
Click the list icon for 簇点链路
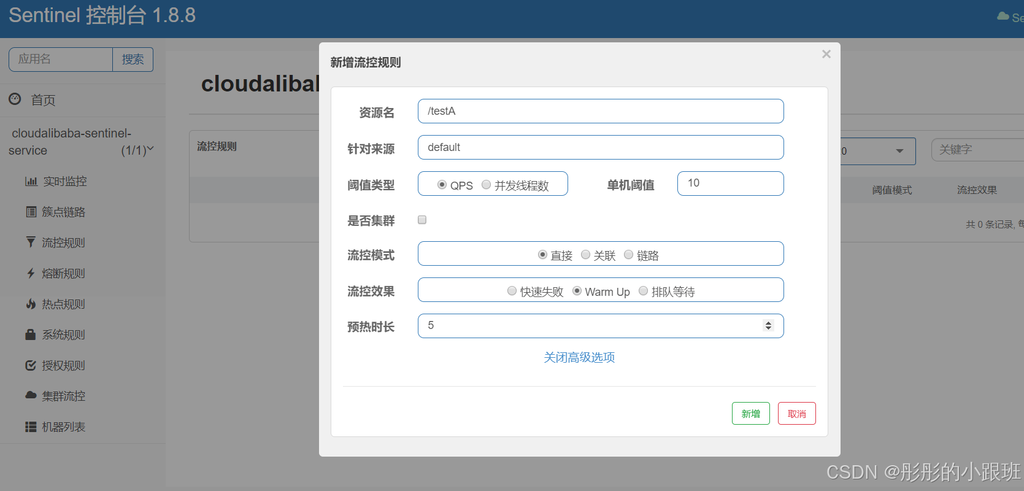click(31, 212)
